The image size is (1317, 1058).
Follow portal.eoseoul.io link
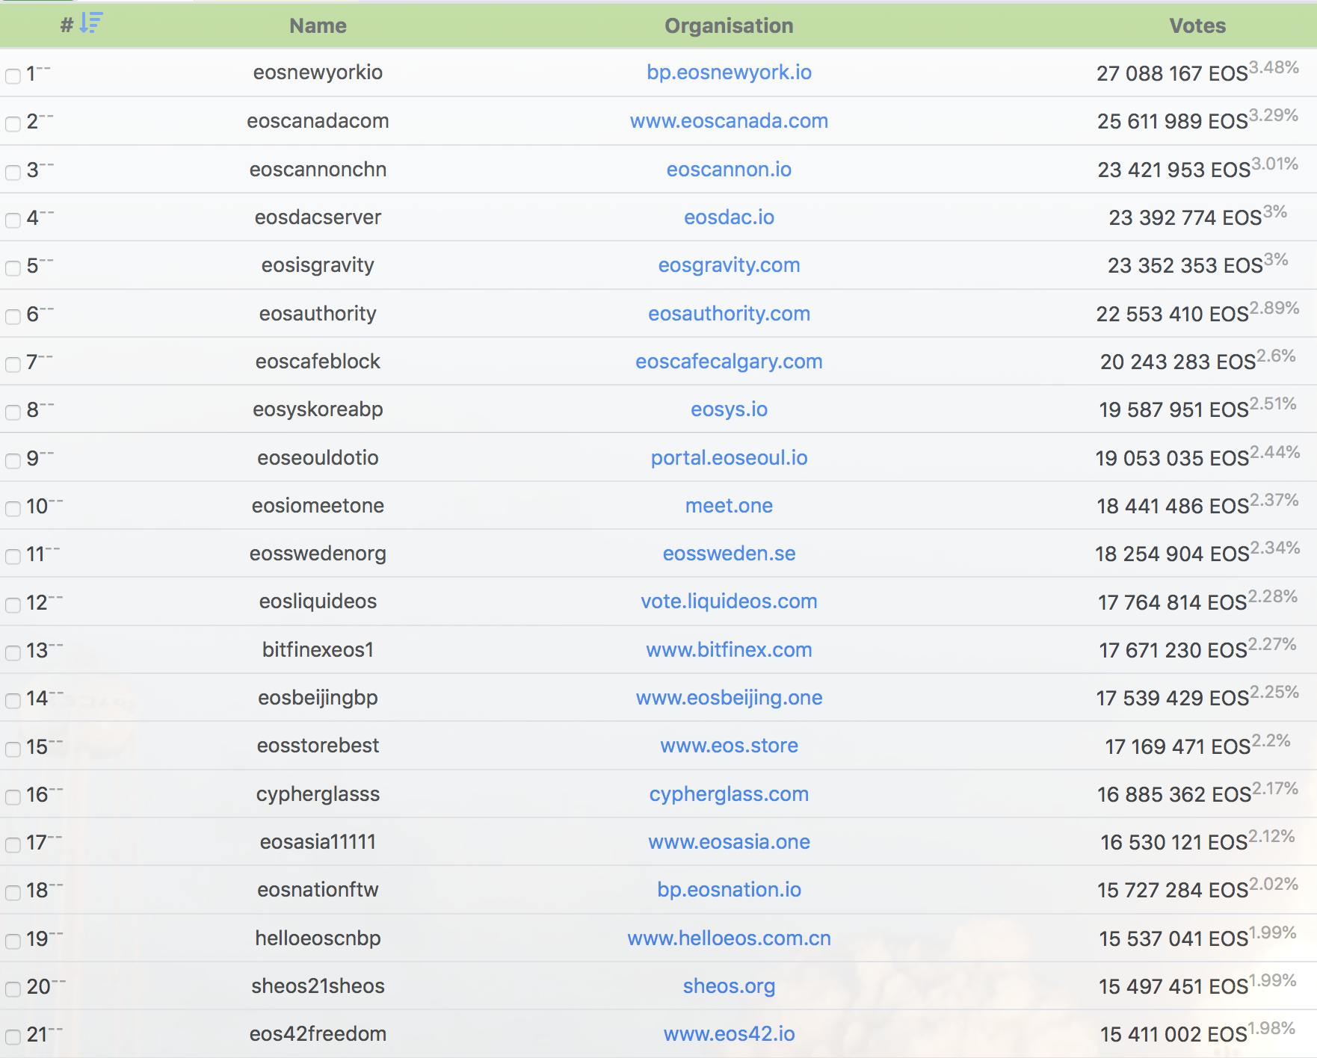pyautogui.click(x=729, y=458)
